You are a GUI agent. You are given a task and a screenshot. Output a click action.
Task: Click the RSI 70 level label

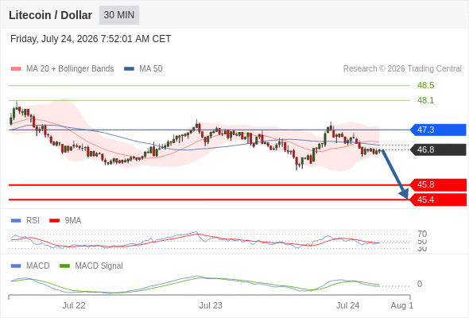click(x=422, y=234)
